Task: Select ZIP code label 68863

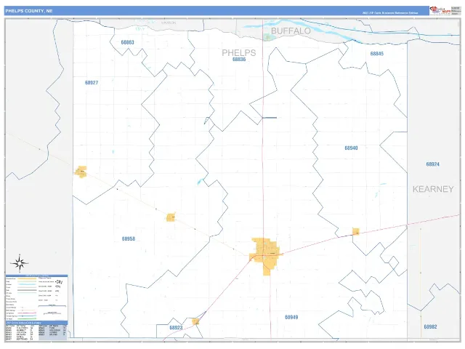Action: click(x=128, y=42)
